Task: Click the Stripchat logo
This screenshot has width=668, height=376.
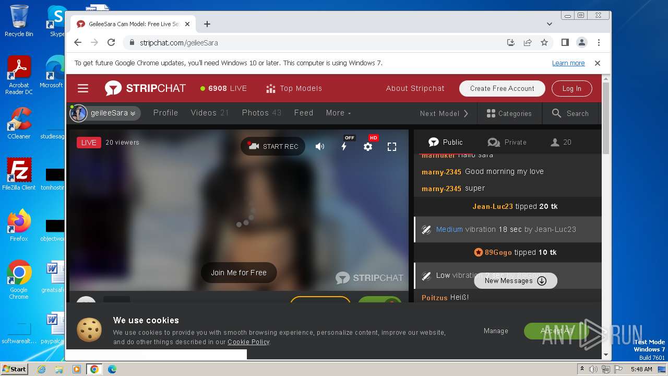Action: tap(145, 88)
